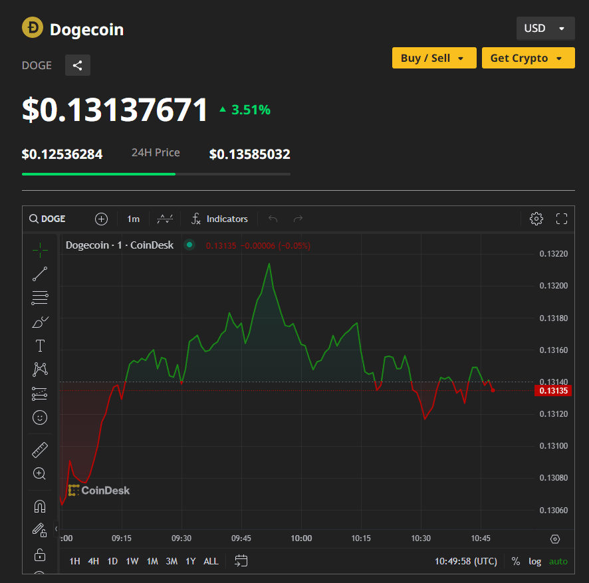Viewport: 589px width, 583px height.
Task: Switch chart range to 1M
Action: coord(152,561)
